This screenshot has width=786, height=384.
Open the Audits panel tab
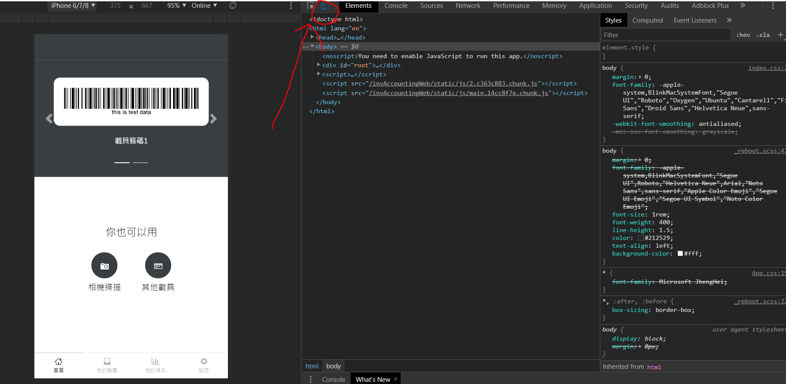(669, 6)
